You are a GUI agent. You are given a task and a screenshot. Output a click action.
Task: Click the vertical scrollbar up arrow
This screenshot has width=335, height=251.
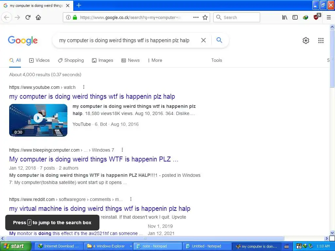[x=332, y=27]
